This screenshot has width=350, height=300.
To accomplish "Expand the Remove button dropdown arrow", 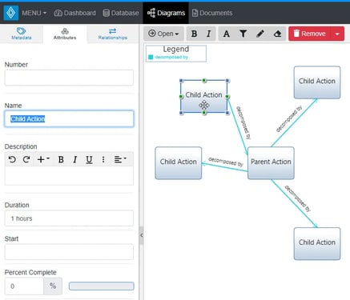I will pos(337,34).
